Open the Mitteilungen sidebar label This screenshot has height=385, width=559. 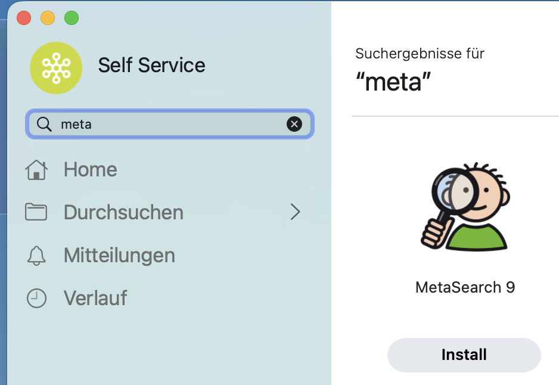119,256
